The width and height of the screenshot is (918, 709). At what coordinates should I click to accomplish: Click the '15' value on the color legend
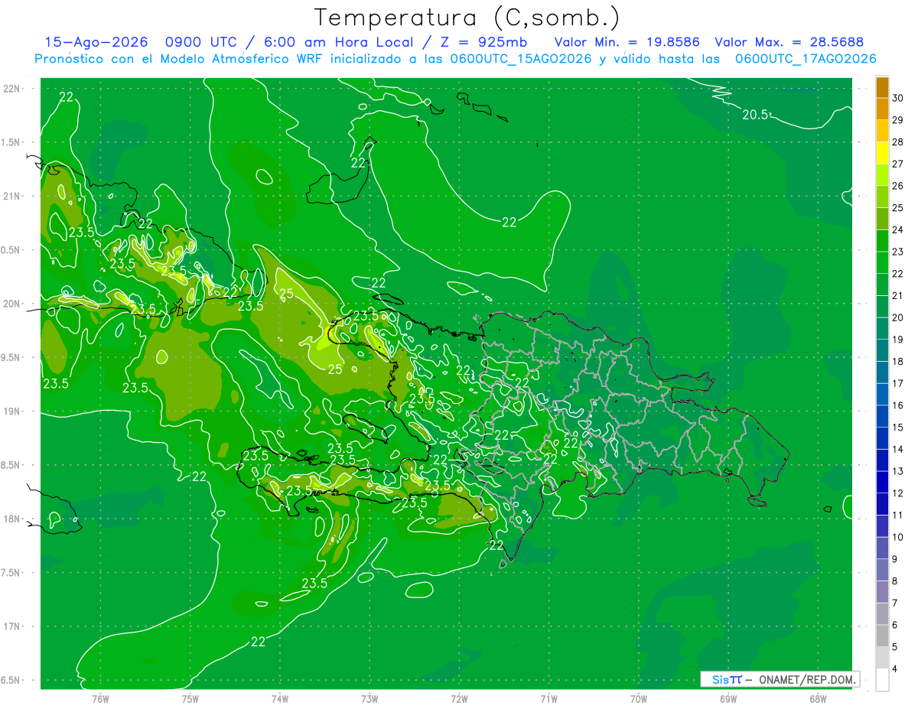898,428
